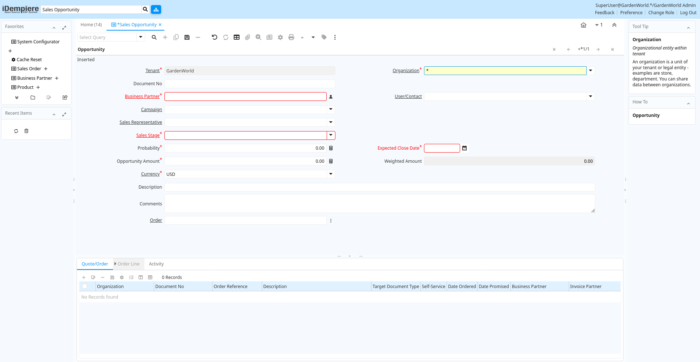
Task: Open the menu tree icon beside search
Action: coord(156,9)
